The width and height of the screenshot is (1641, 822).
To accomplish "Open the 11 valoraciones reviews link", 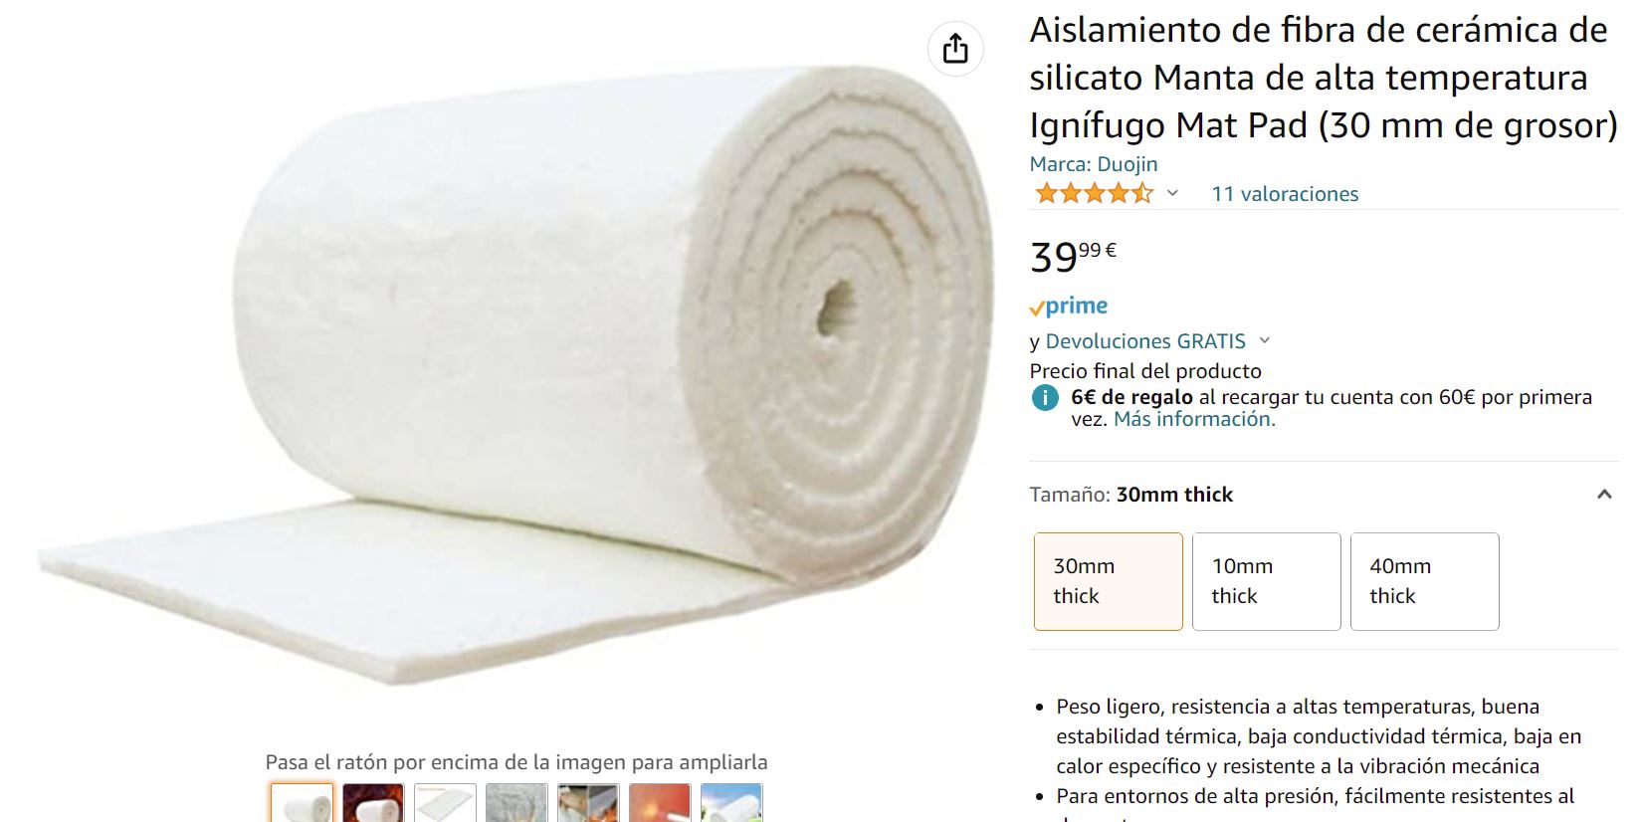I will pyautogui.click(x=1285, y=194).
